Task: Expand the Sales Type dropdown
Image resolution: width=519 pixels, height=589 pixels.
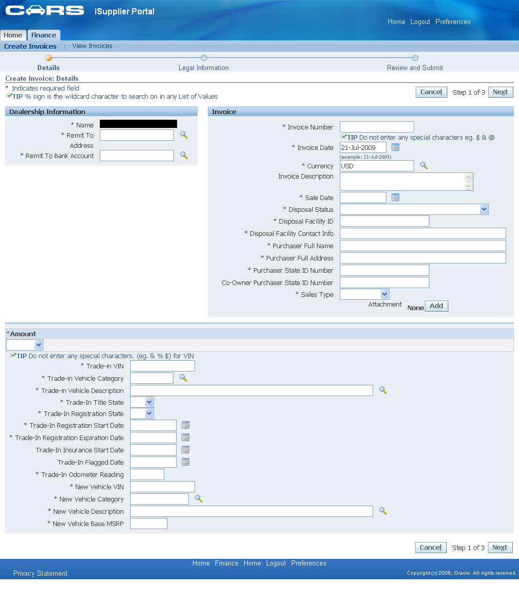Action: pos(384,294)
